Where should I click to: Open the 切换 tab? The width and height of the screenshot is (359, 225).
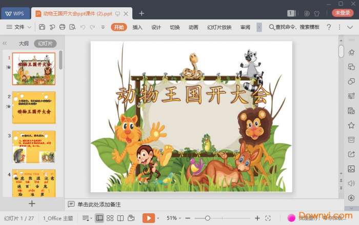[175, 27]
